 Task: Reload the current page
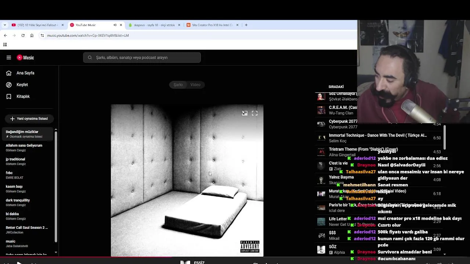[23, 36]
